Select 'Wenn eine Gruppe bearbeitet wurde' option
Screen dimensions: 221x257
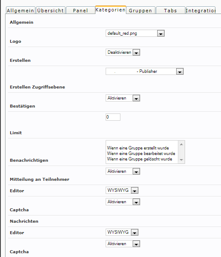[x=141, y=153]
